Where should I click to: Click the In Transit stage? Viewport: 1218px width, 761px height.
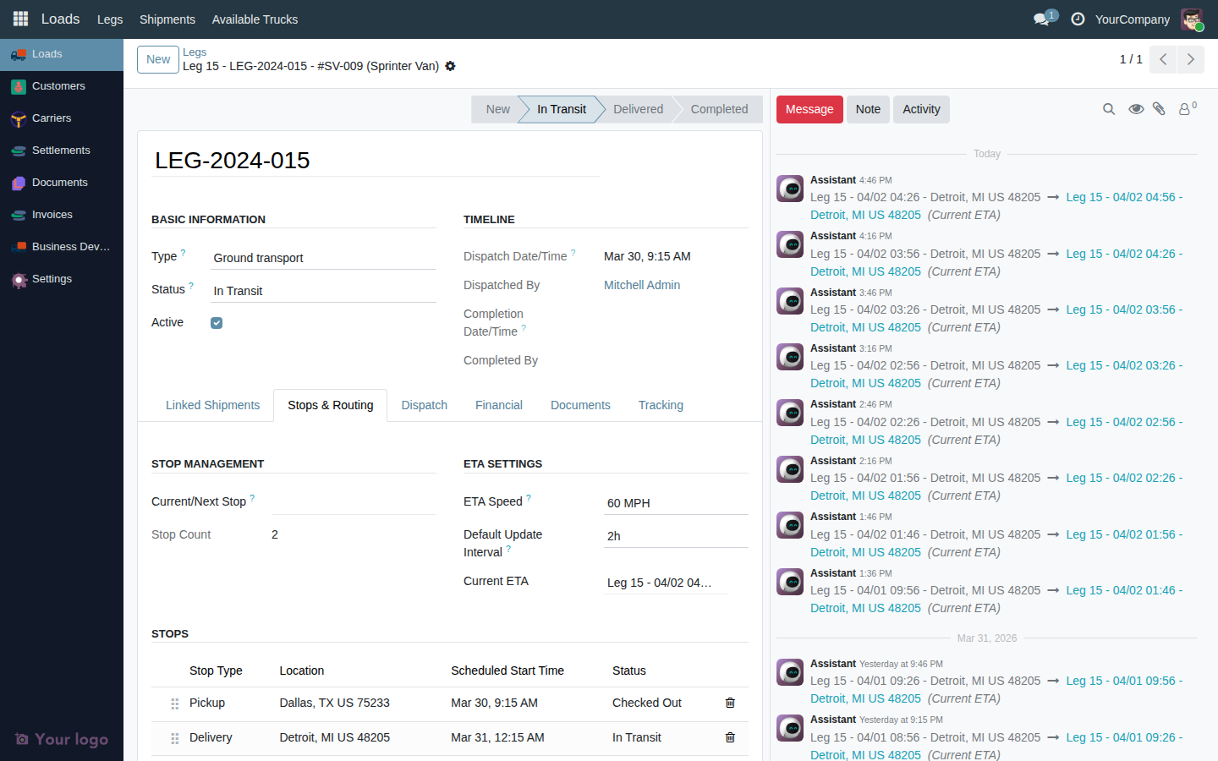[562, 109]
